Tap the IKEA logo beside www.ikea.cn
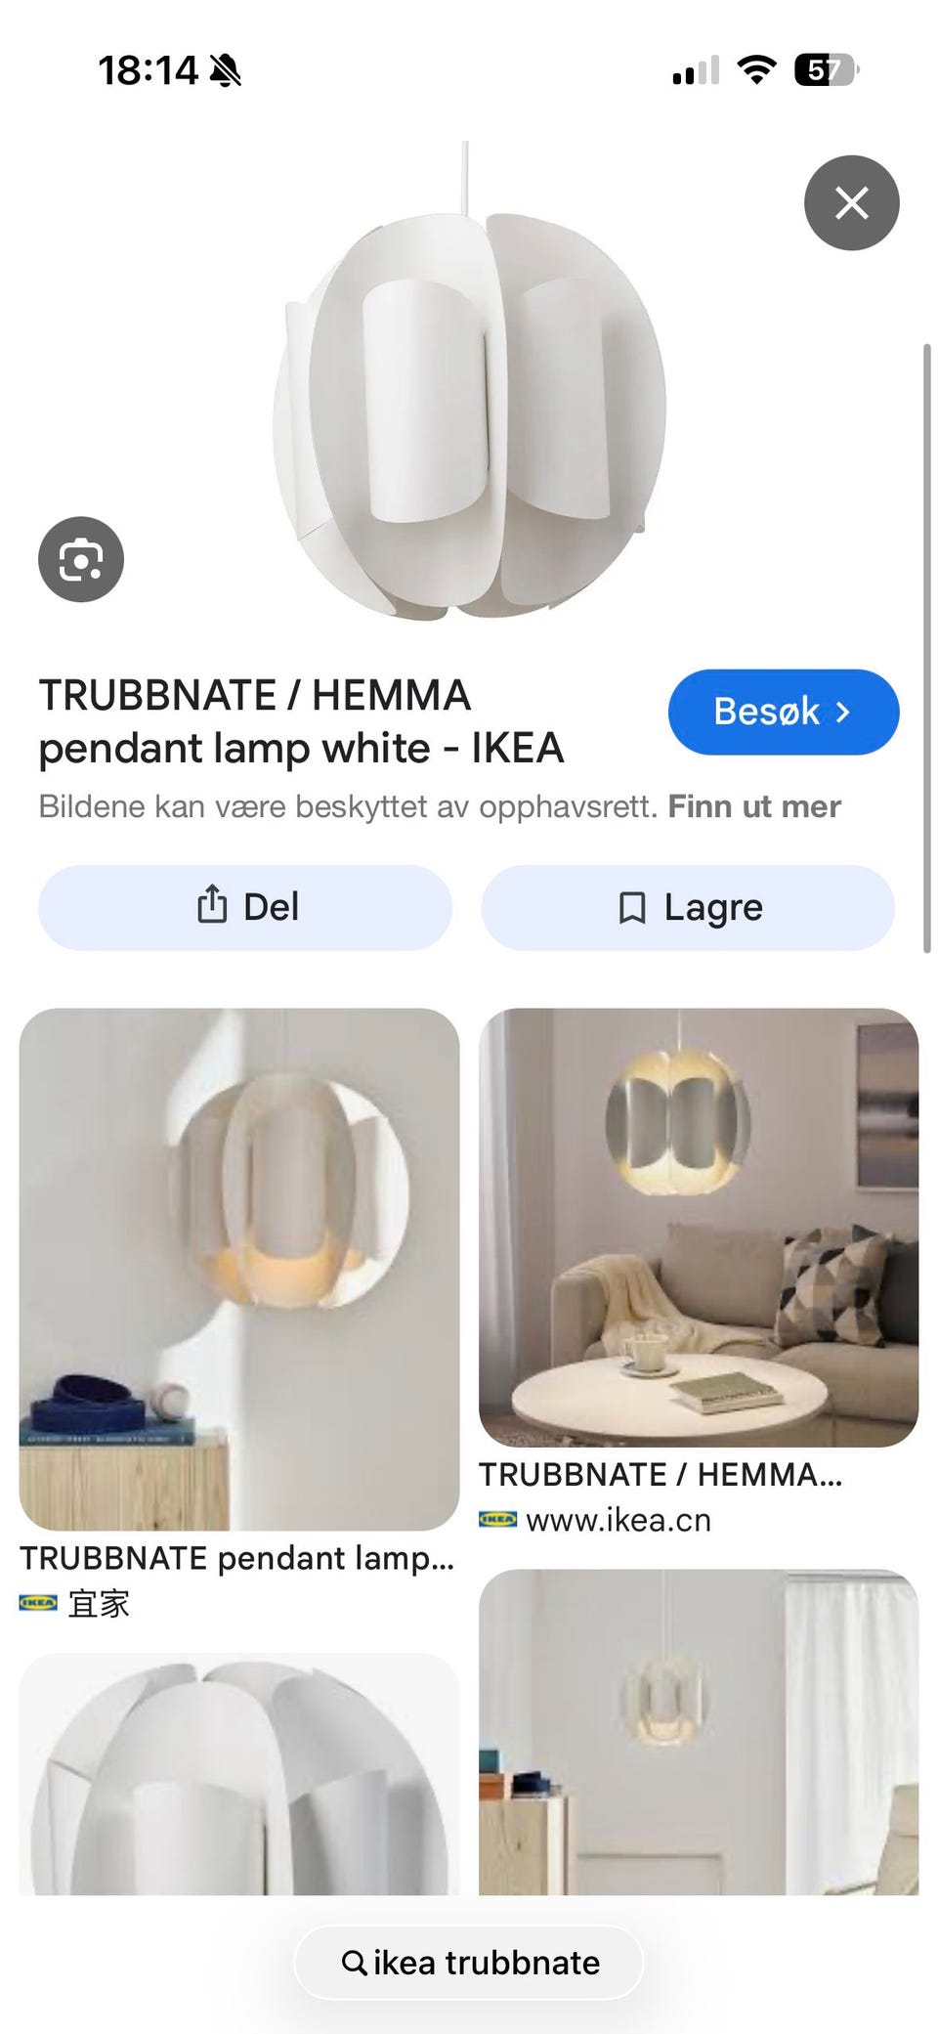The width and height of the screenshot is (938, 2034). (x=497, y=1520)
